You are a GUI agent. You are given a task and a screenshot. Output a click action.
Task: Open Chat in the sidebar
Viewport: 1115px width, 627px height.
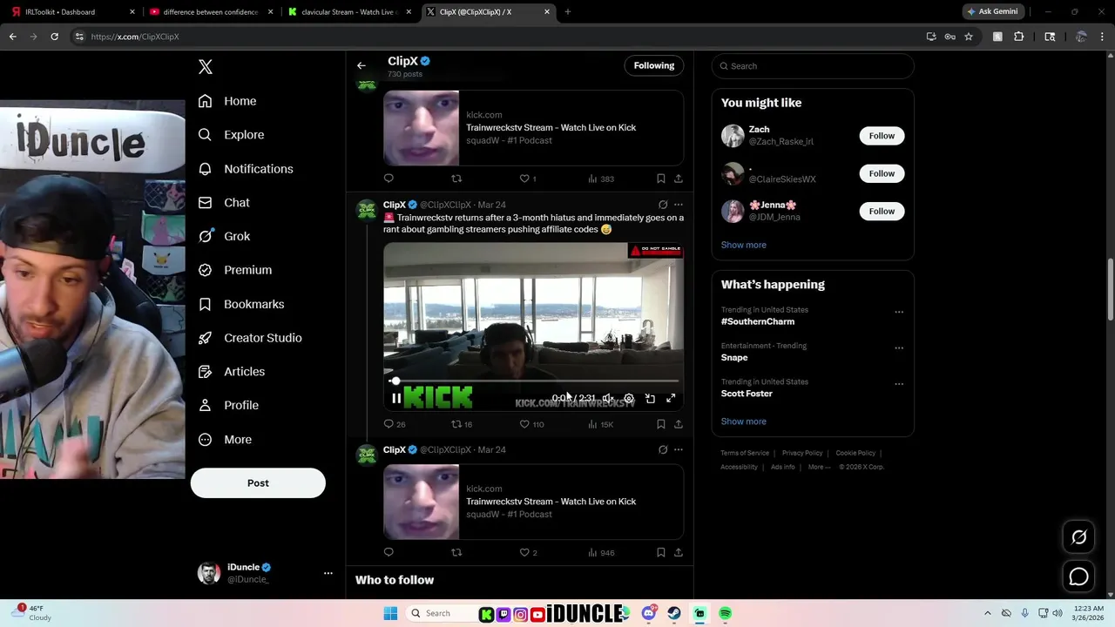[224, 202]
